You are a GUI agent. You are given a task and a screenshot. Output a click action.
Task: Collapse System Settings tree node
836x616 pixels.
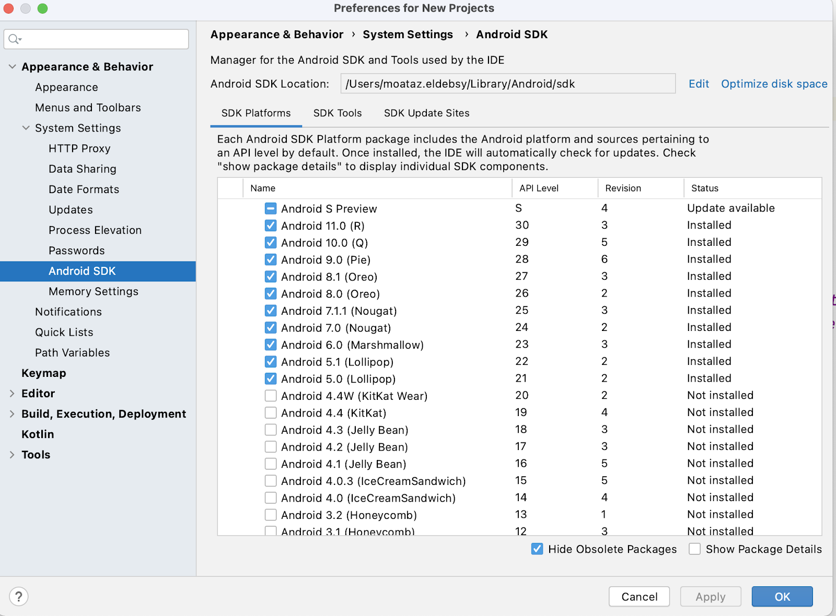click(x=26, y=128)
